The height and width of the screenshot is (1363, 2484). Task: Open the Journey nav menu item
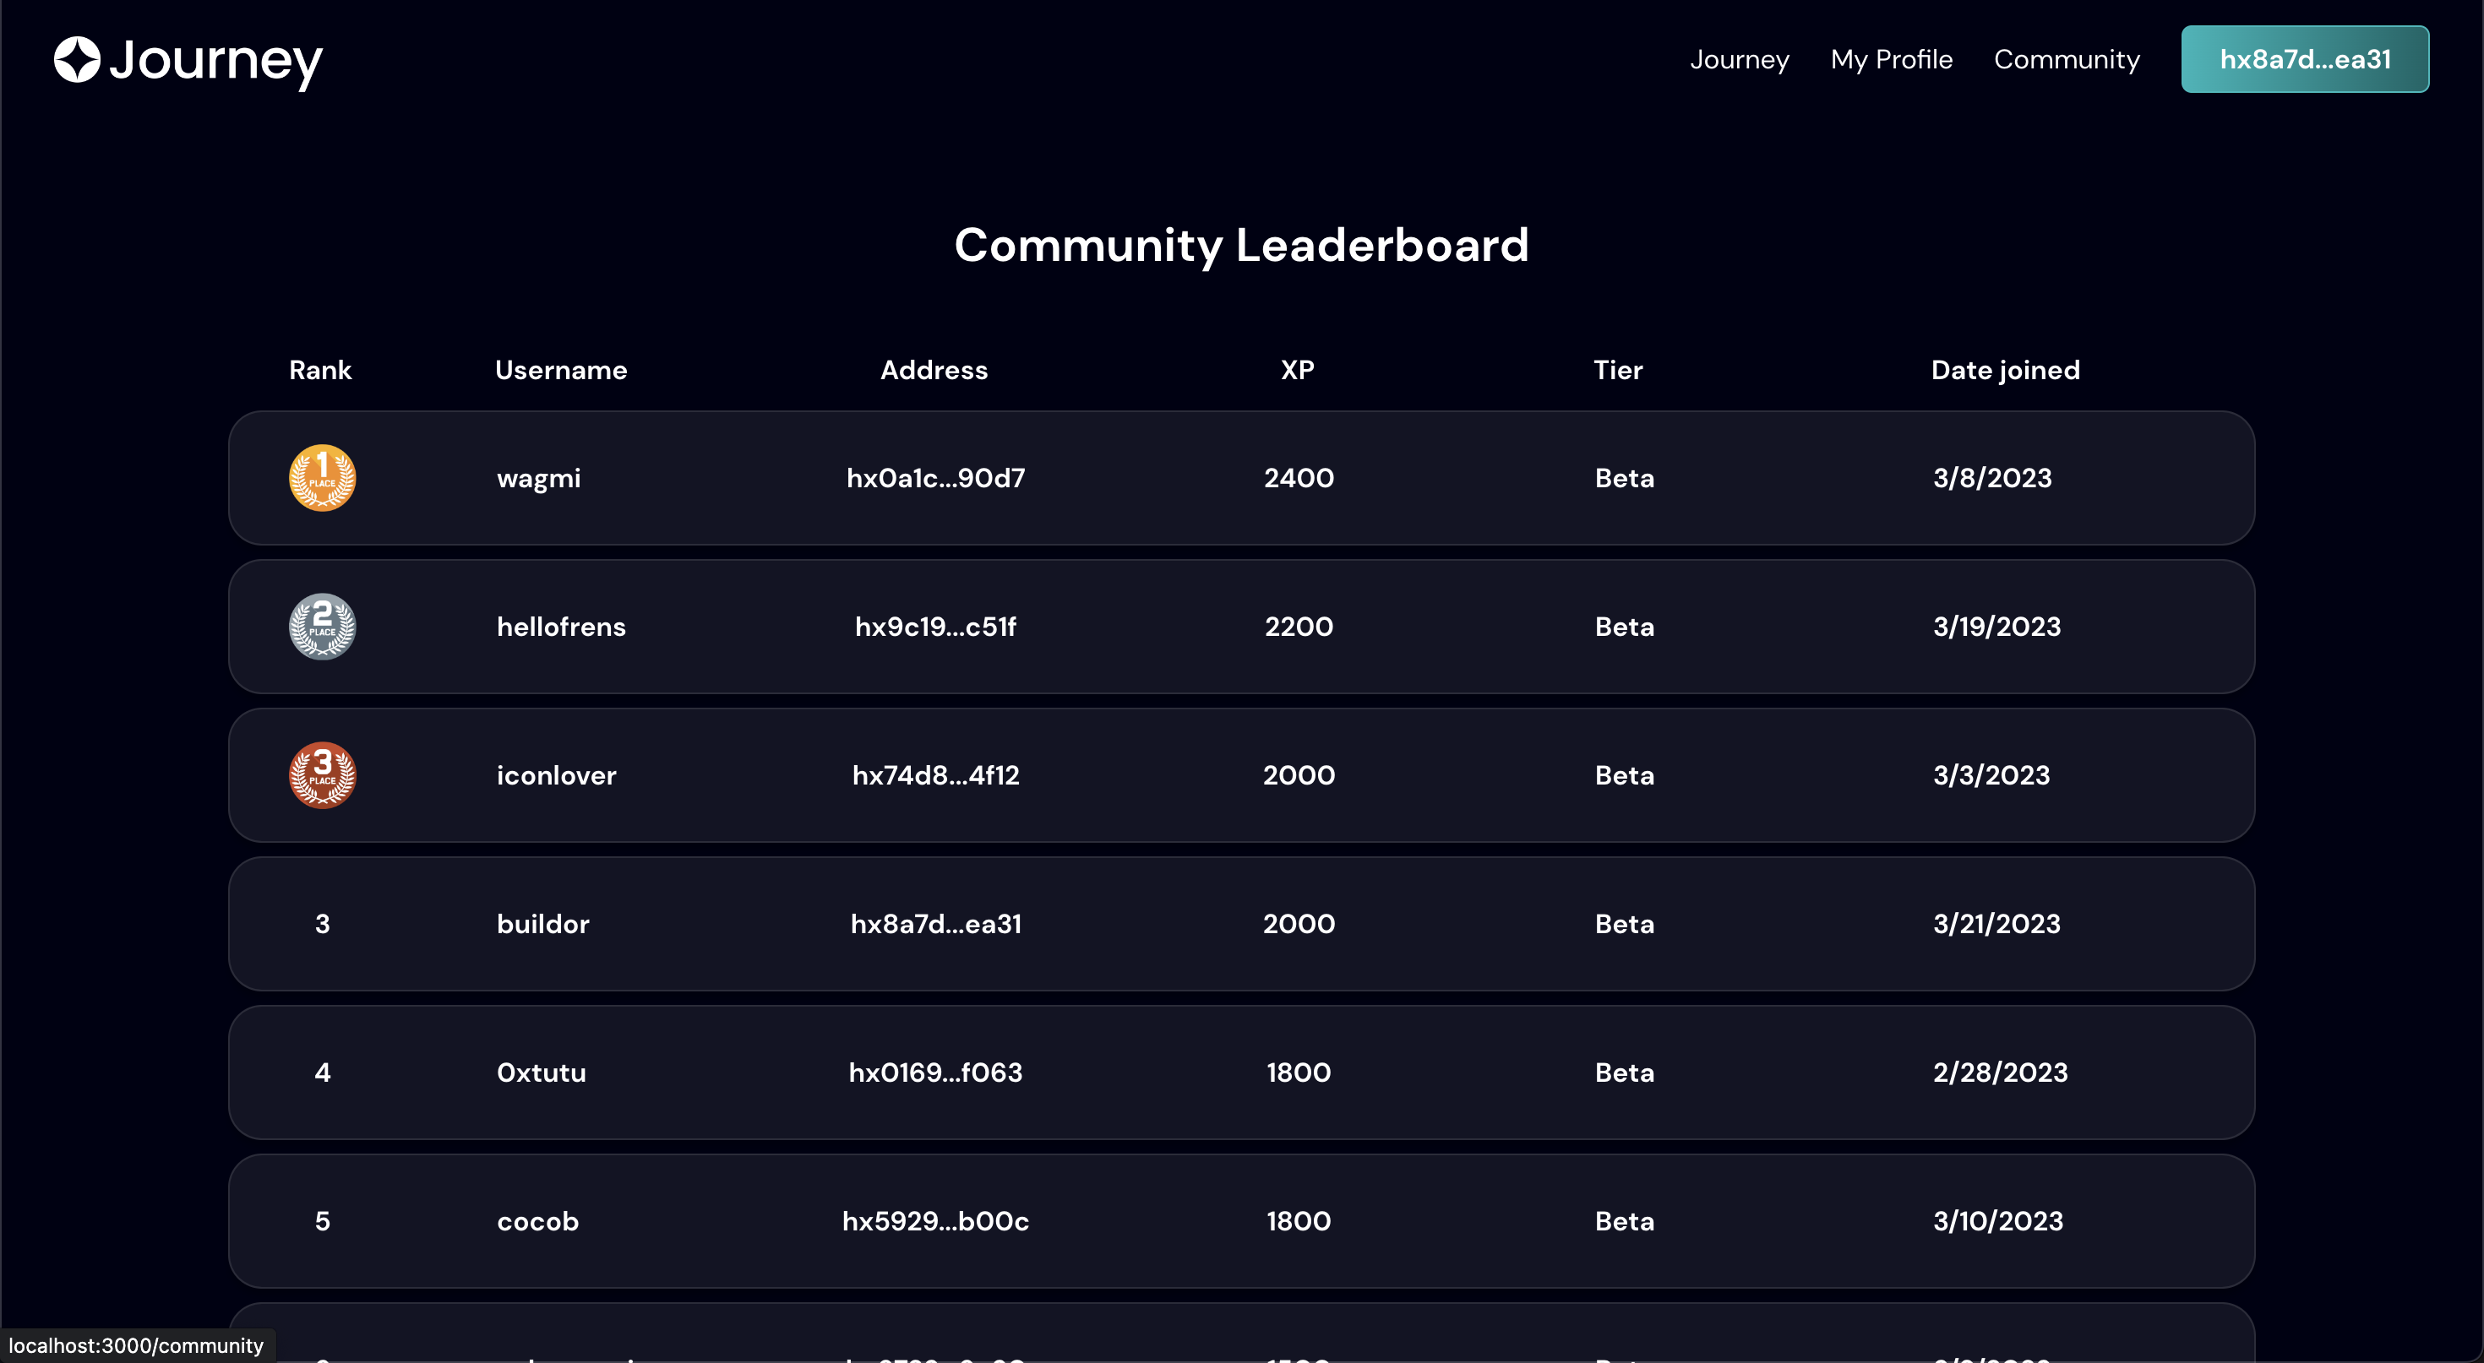(x=1739, y=60)
